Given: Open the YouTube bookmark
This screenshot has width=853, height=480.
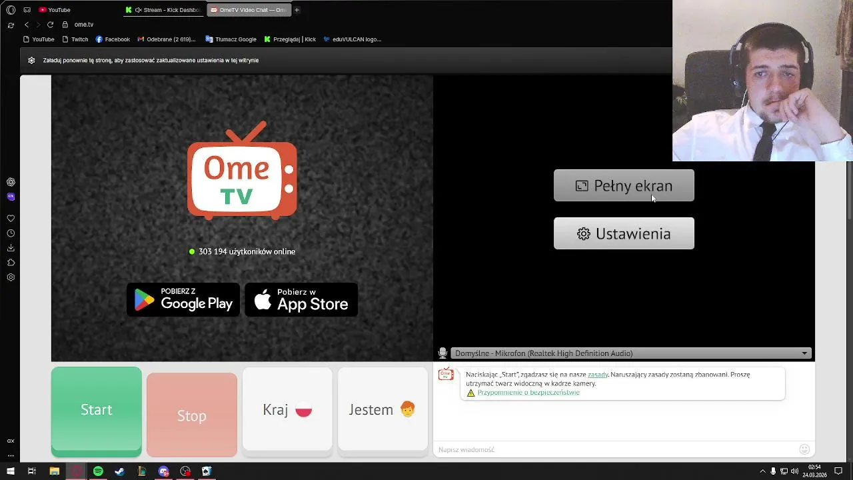Looking at the screenshot, I should [39, 39].
